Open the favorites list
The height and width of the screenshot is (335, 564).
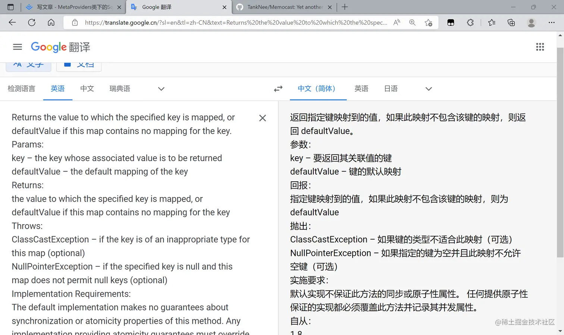(492, 22)
